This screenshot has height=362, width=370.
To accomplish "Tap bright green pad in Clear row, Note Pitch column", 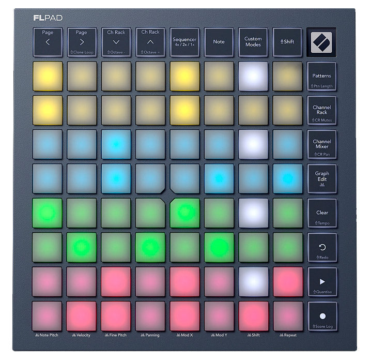I will (x=47, y=213).
